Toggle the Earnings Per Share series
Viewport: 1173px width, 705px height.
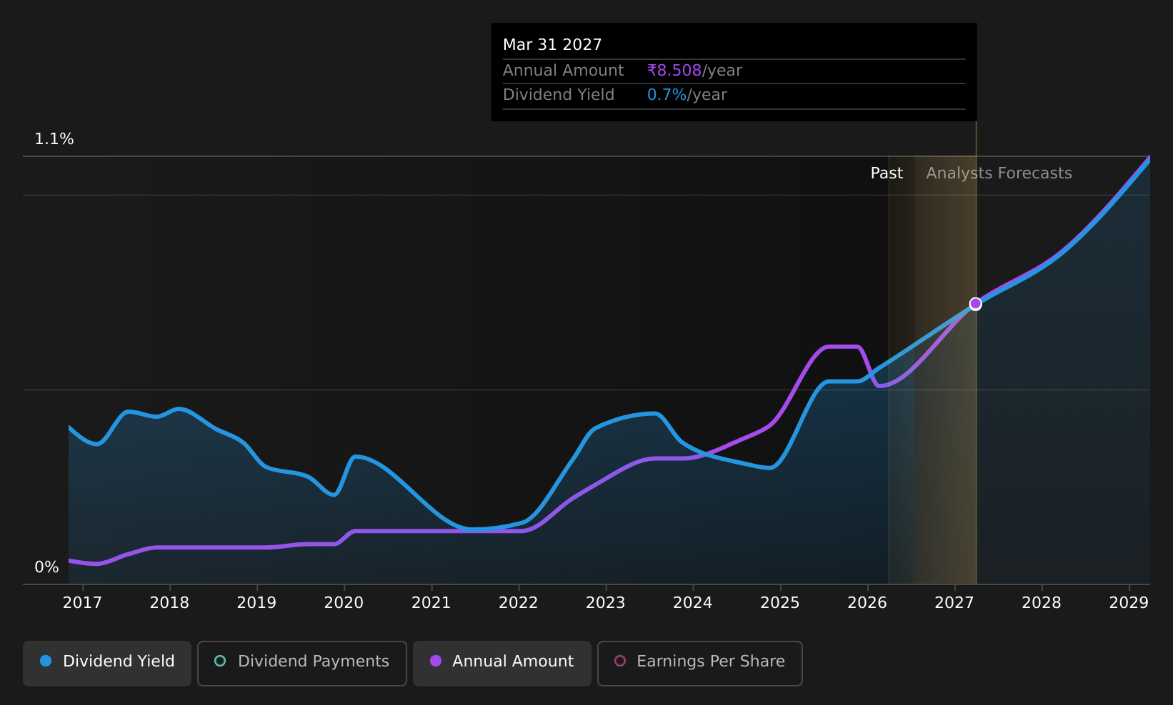[700, 663]
